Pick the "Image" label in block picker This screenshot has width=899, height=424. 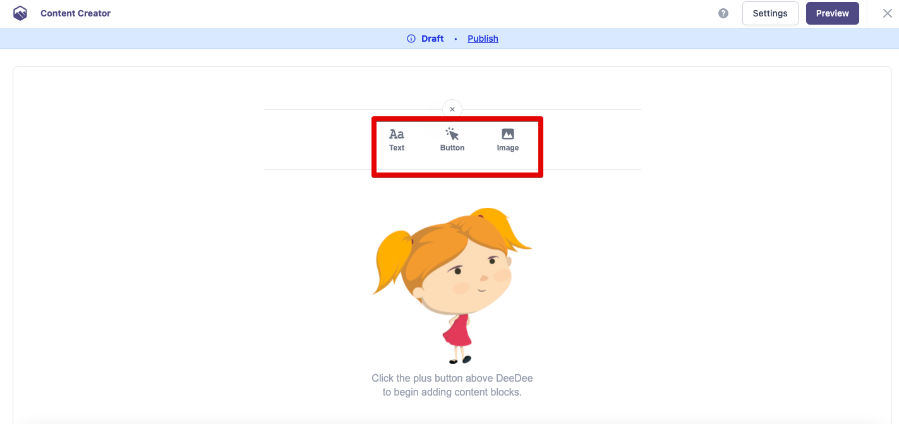[x=508, y=148]
